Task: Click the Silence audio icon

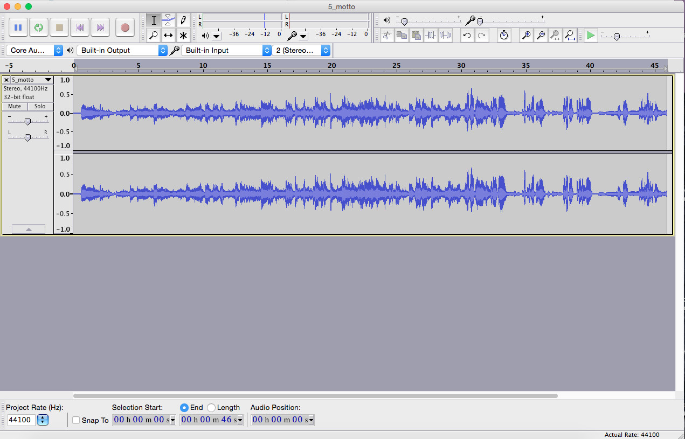Action: [445, 36]
